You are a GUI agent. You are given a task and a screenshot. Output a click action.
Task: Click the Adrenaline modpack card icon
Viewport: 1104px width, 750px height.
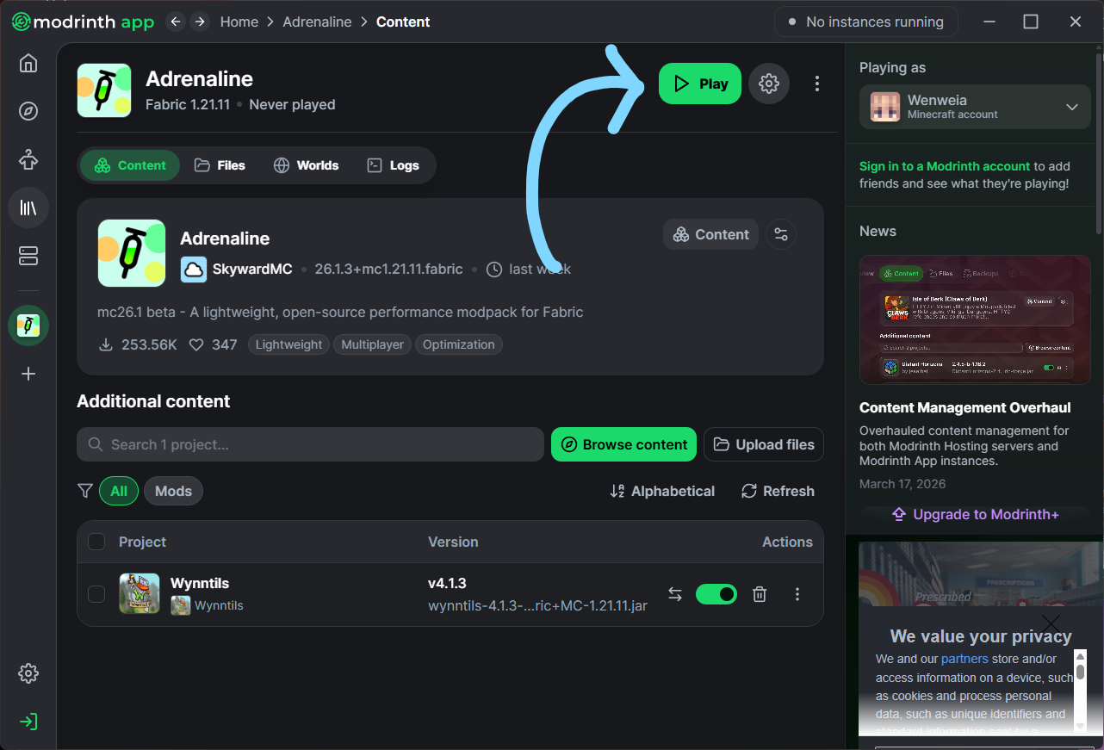pos(132,253)
